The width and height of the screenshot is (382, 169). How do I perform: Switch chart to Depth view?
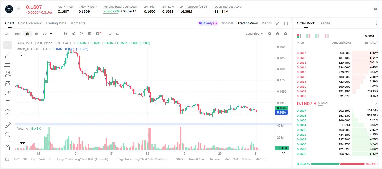pyautogui.click(x=267, y=23)
